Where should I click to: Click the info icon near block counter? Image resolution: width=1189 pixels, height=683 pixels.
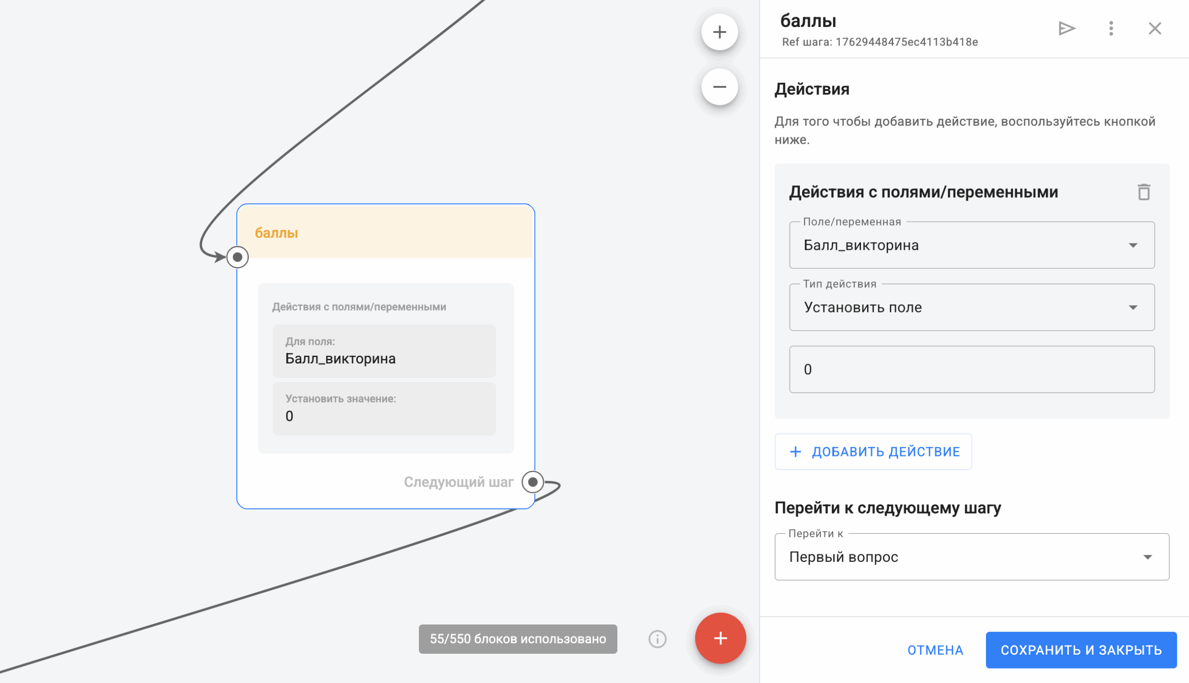pyautogui.click(x=657, y=639)
